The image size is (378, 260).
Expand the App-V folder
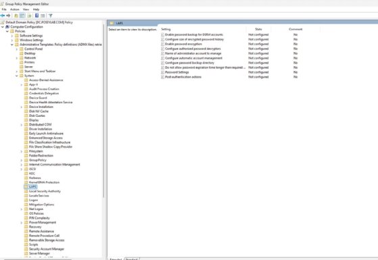[22, 84]
